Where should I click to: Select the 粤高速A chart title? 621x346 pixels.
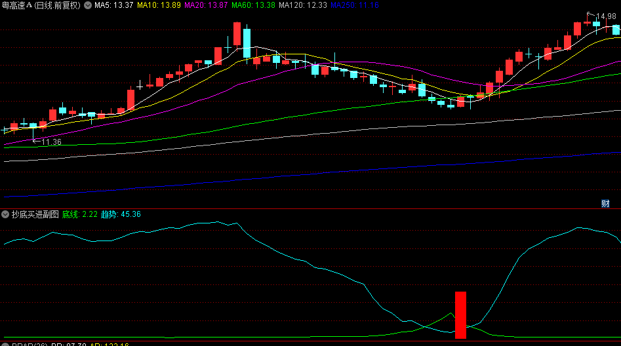pyautogui.click(x=41, y=5)
